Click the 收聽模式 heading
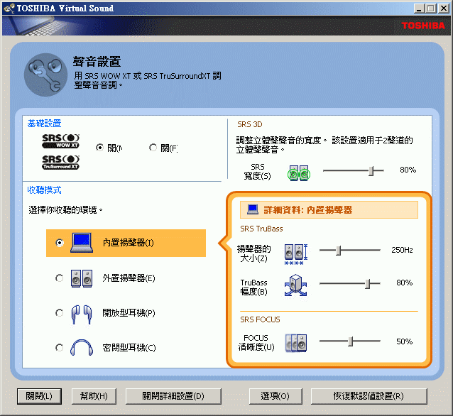This screenshot has width=453, height=416. point(44,190)
